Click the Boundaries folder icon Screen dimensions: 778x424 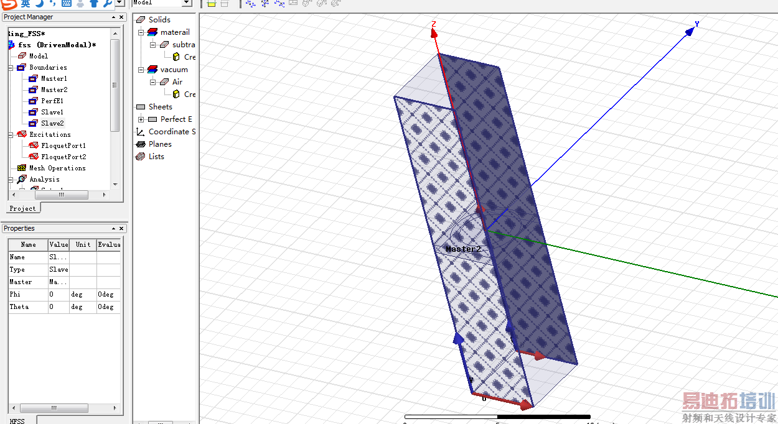(x=22, y=67)
